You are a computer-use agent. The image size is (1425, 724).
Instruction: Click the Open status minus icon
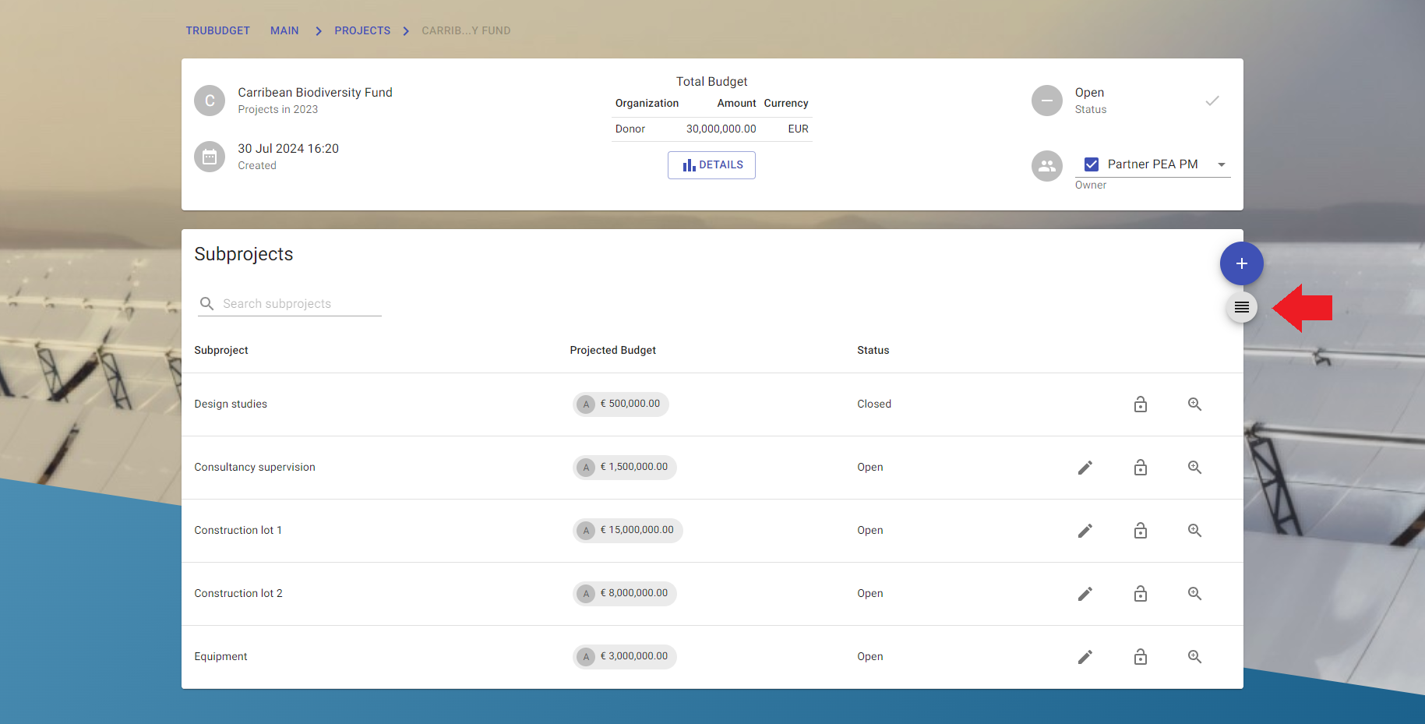point(1046,101)
